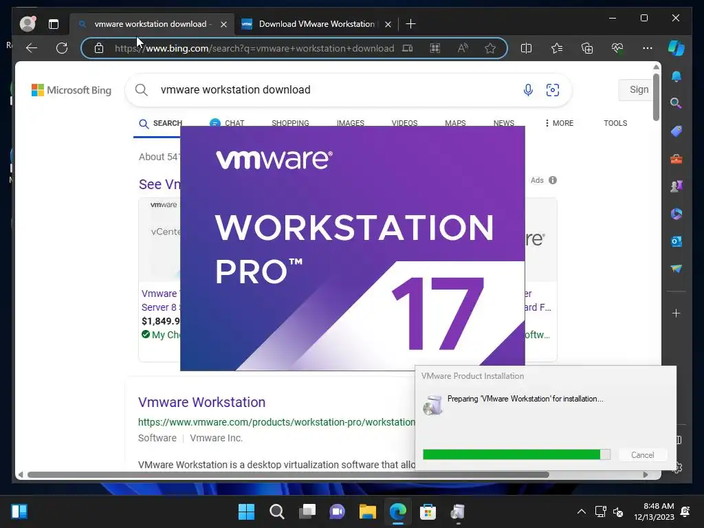Open File Explorer from taskbar

pos(367,511)
